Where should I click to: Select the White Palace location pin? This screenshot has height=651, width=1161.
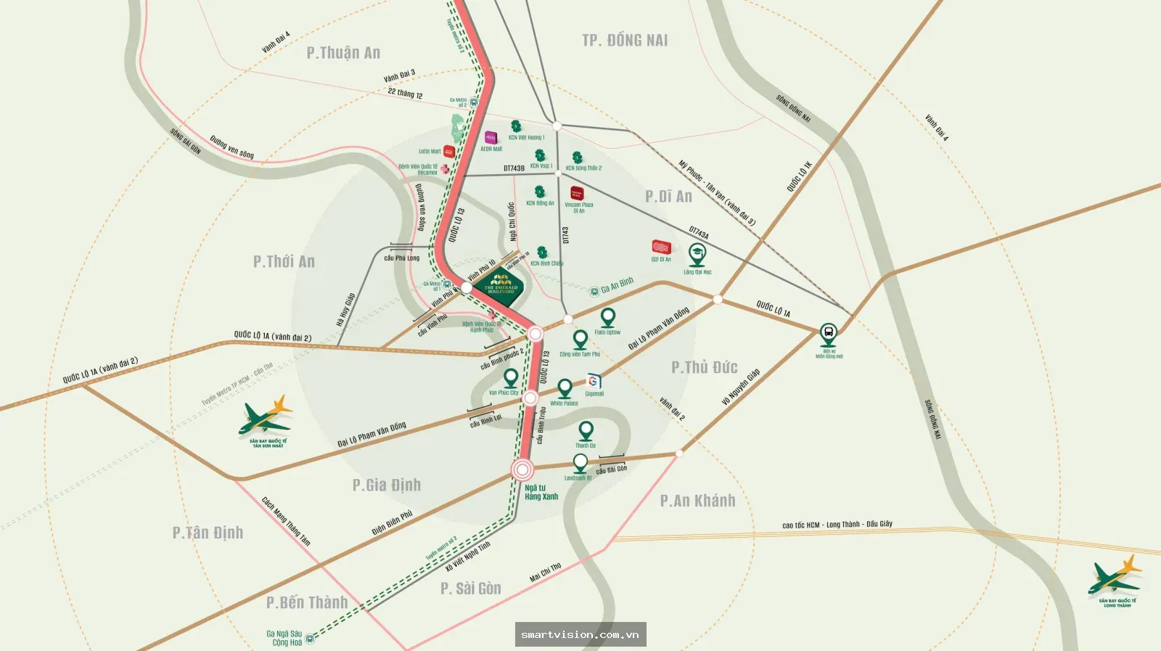tap(565, 388)
